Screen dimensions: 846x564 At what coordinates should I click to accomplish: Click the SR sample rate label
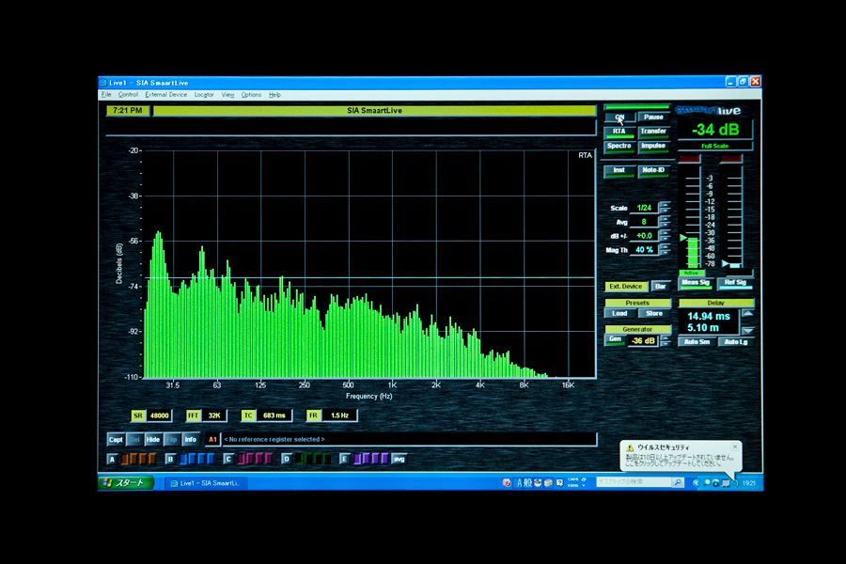pos(138,415)
